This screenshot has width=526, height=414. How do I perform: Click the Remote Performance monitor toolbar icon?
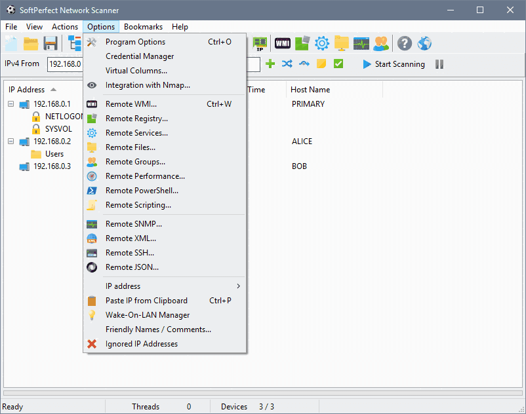point(361,43)
